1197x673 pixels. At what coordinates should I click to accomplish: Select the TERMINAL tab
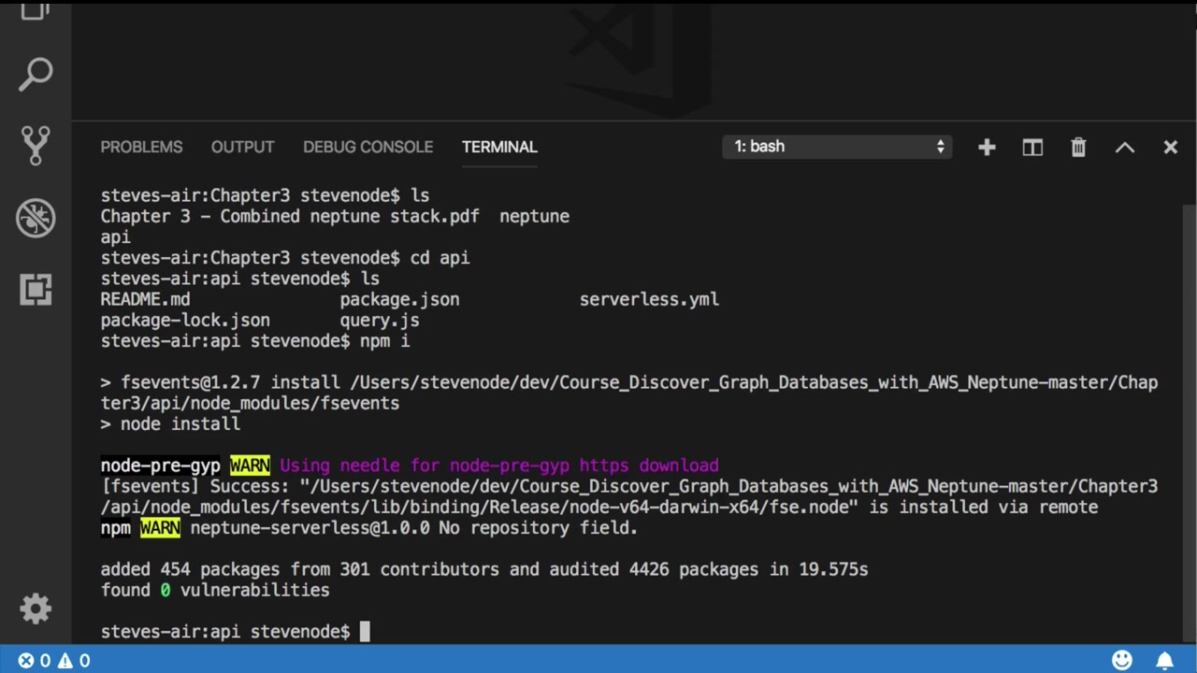tap(499, 147)
